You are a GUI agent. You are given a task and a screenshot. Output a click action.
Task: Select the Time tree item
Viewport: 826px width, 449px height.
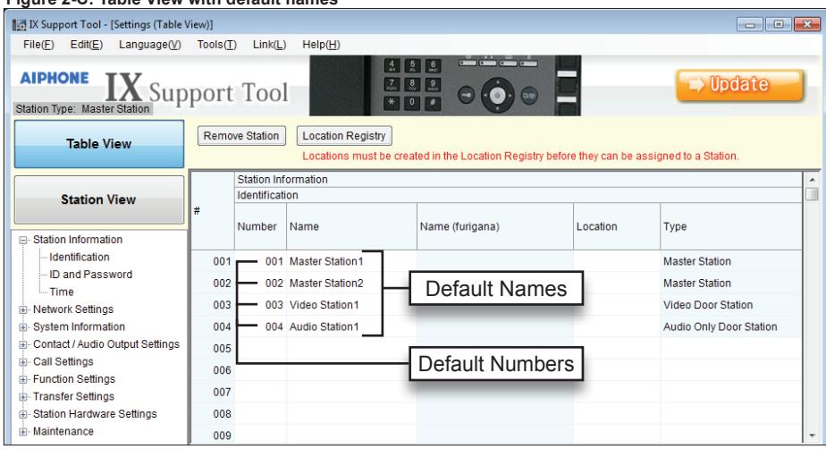coord(62,292)
